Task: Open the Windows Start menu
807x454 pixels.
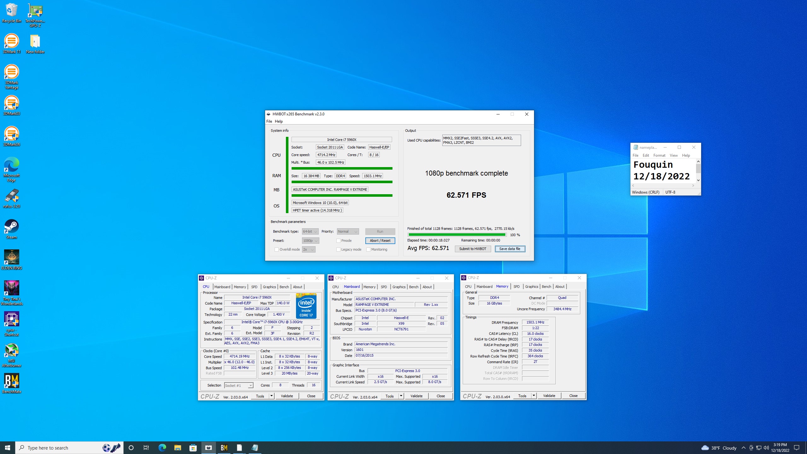Action: coord(8,448)
